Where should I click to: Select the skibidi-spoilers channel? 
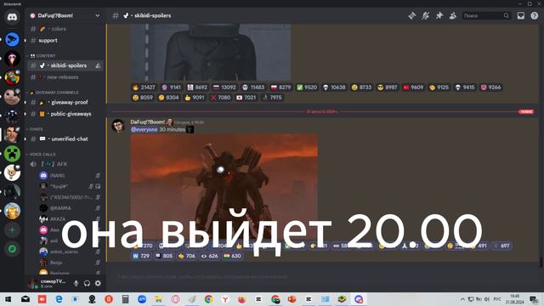(65, 65)
